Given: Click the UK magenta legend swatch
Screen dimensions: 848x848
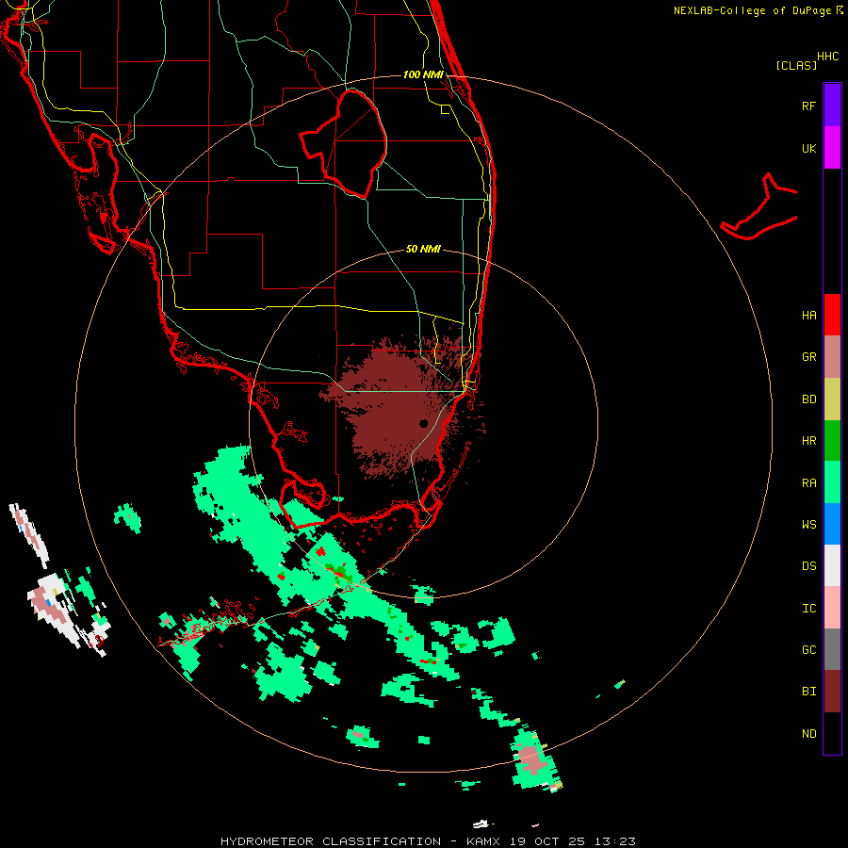Looking at the screenshot, I should 832,148.
